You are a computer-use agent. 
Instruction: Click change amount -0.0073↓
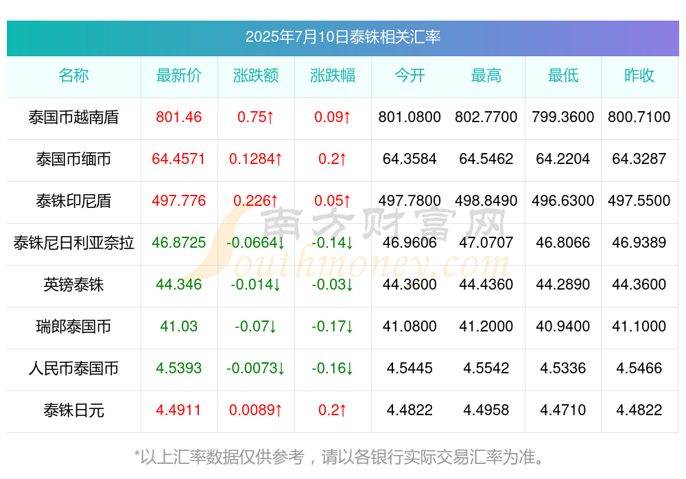coord(256,369)
